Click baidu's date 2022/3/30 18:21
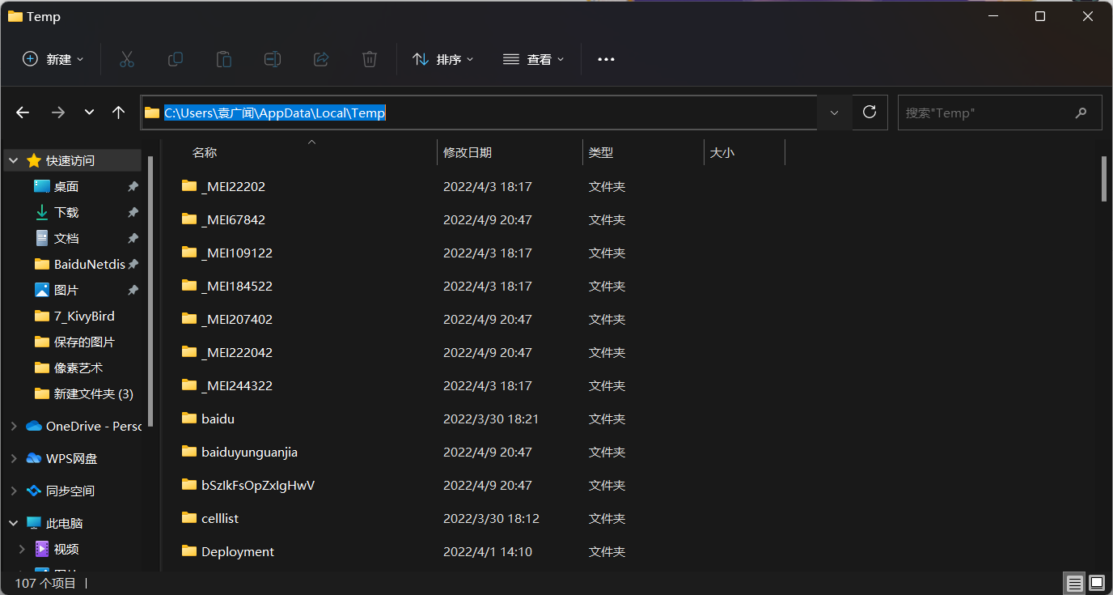Screen dimensions: 1113x595 (490, 419)
